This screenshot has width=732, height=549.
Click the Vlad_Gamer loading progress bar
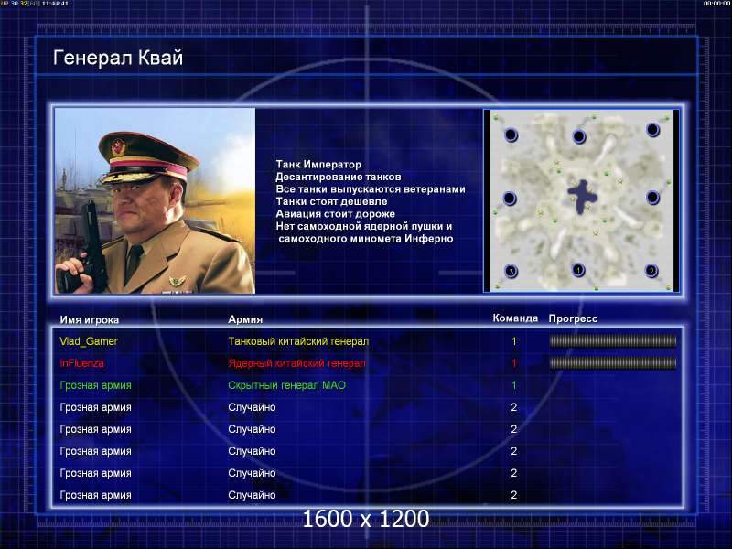(612, 341)
